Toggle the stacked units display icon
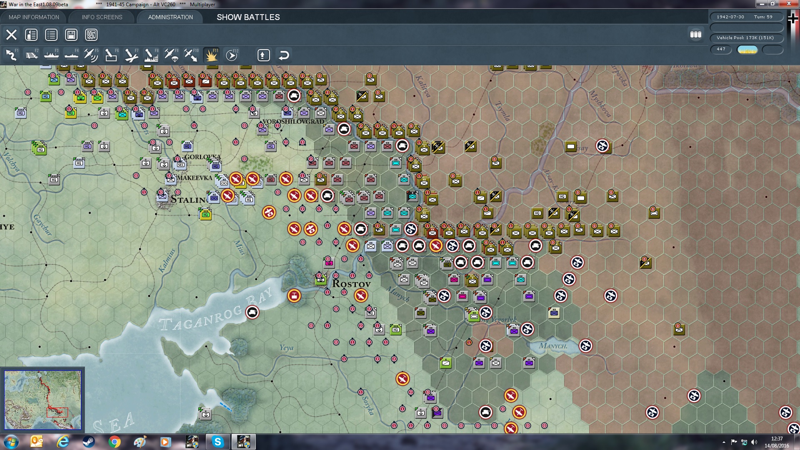 pyautogui.click(x=696, y=35)
